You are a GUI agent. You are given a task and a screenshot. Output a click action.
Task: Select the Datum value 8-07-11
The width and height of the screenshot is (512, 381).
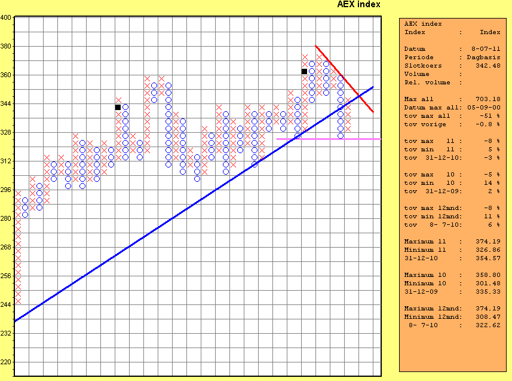pyautogui.click(x=485, y=49)
